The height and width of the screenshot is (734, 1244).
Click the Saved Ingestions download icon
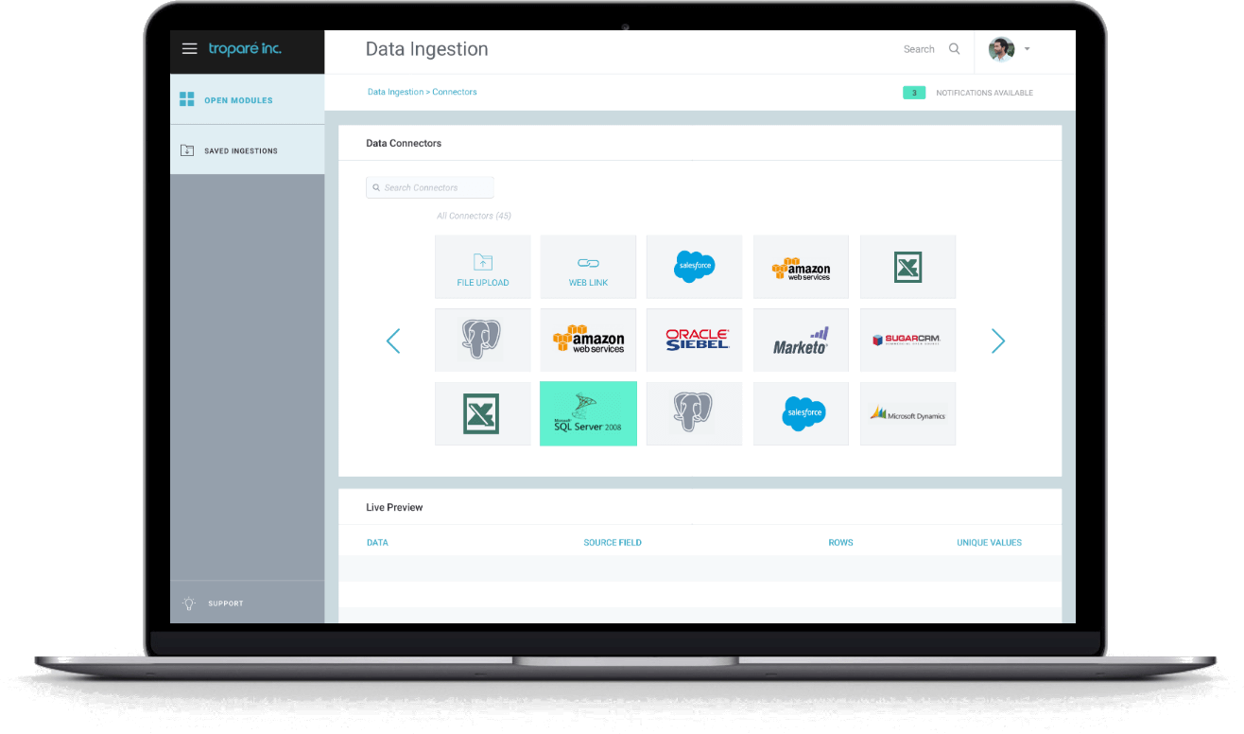(186, 150)
